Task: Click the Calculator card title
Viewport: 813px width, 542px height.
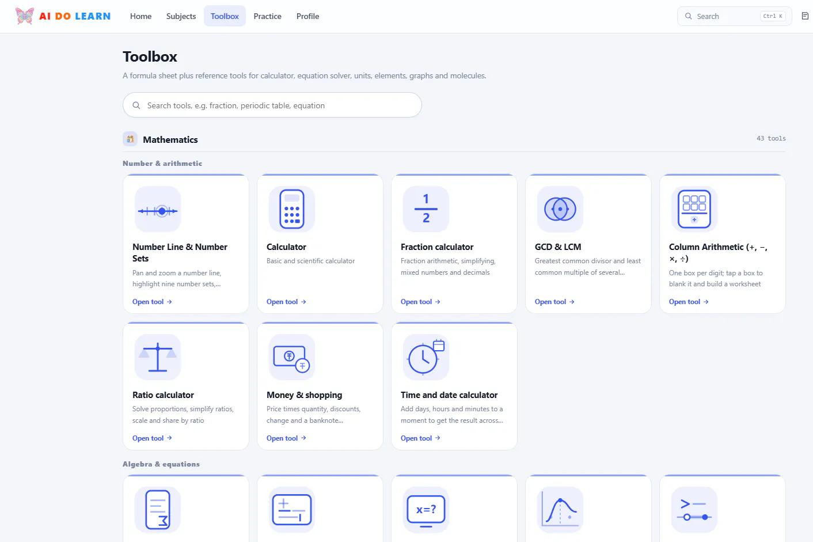Action: [286, 247]
